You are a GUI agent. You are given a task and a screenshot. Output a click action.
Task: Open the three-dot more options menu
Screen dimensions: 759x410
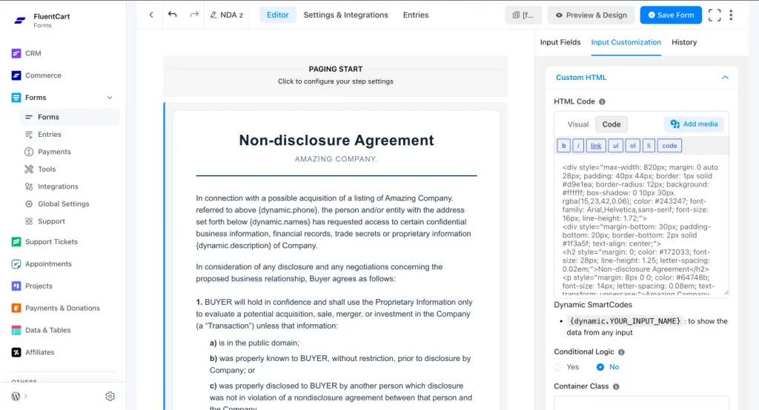[731, 15]
